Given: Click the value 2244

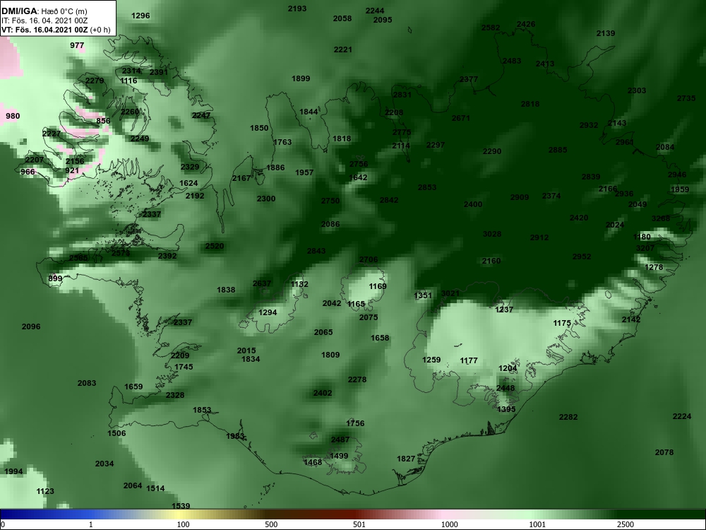Looking at the screenshot, I should pyautogui.click(x=375, y=11).
